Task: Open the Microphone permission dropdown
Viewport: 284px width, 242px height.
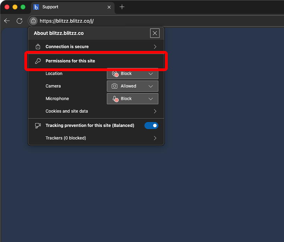Action: click(132, 98)
